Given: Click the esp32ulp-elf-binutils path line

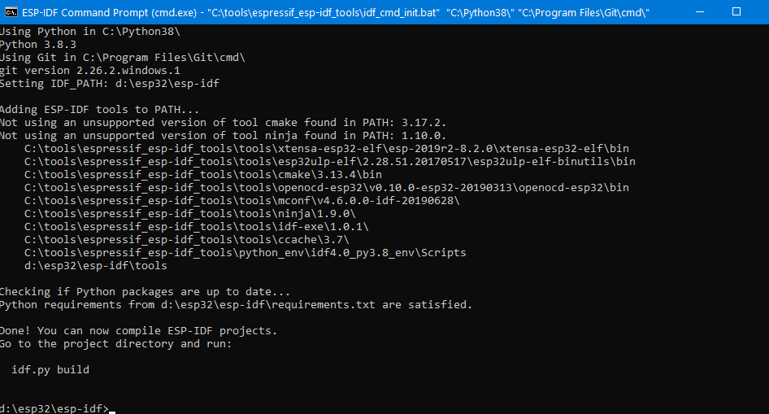Looking at the screenshot, I should pos(329,162).
